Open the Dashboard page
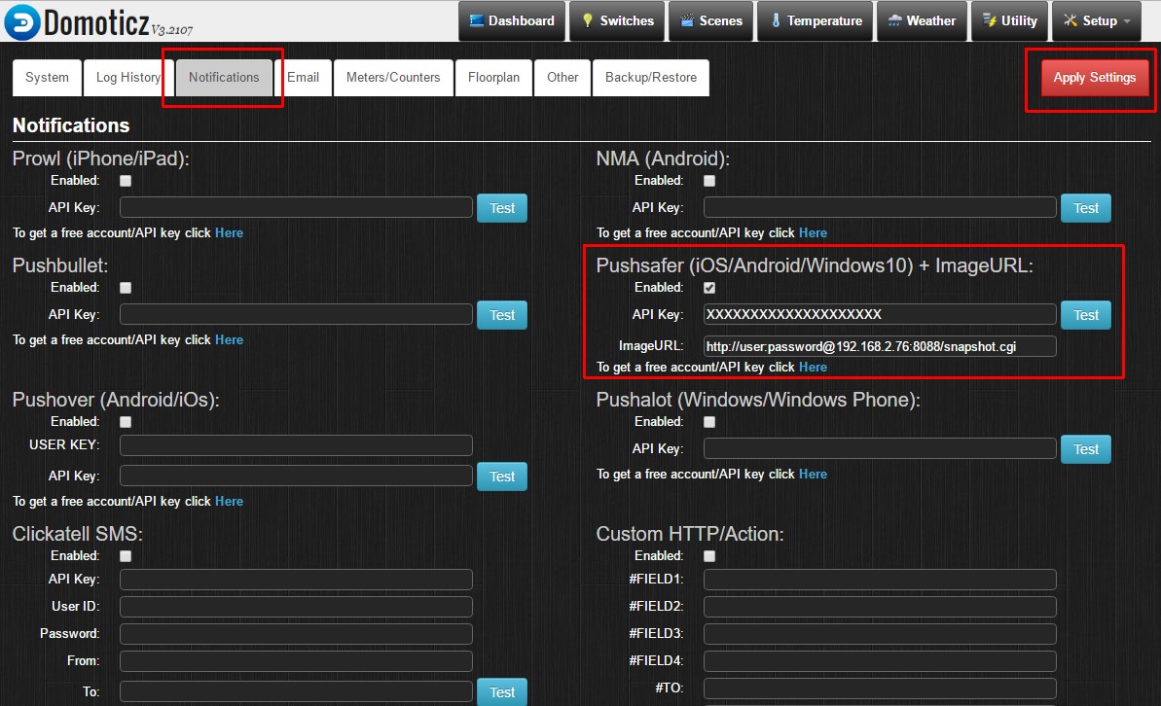The image size is (1161, 706). click(x=512, y=20)
